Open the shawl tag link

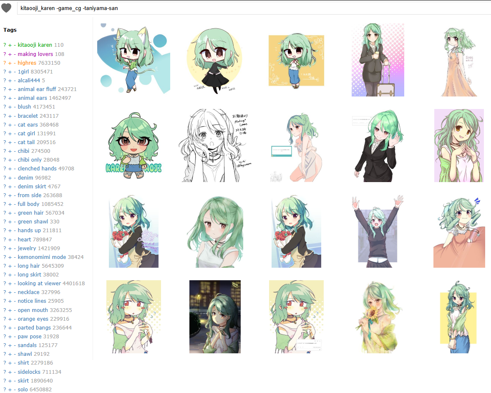(x=25, y=354)
